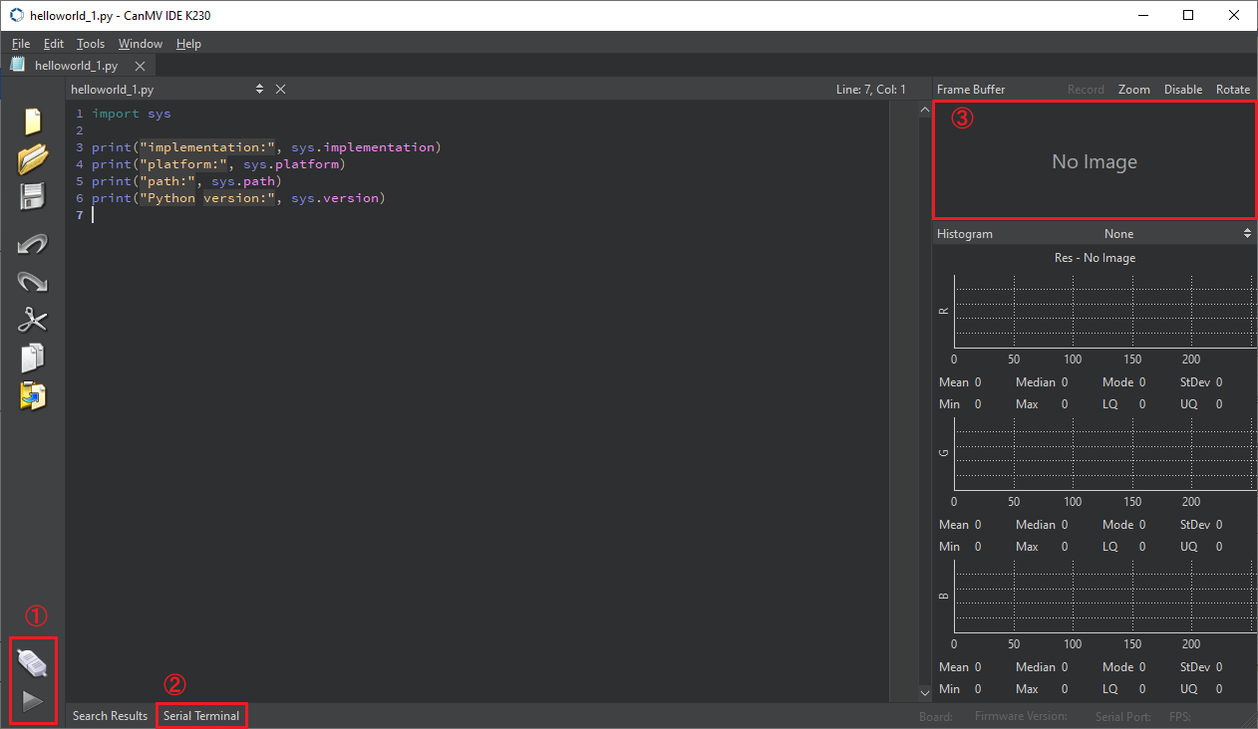Viewport: 1258px width, 729px height.
Task: Run the script with the green play button
Action: pyautogui.click(x=33, y=701)
